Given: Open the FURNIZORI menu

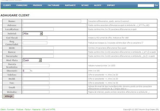Looking at the screenshot, I should tap(22, 5).
